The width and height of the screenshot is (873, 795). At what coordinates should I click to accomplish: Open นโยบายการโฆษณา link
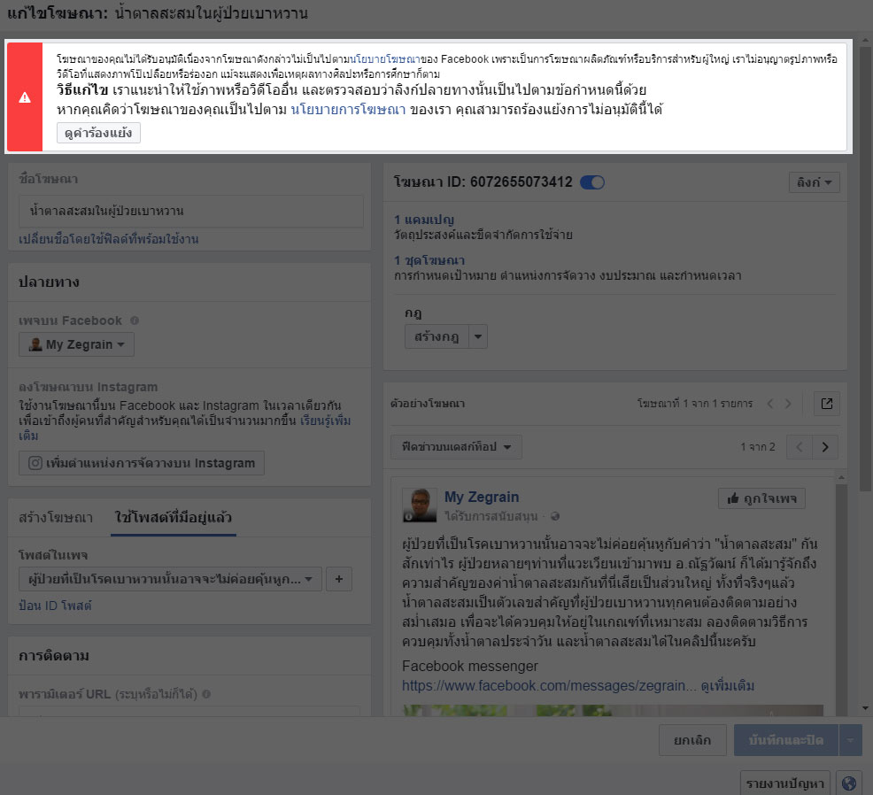pyautogui.click(x=348, y=109)
